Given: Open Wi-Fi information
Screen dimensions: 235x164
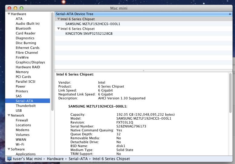Looking at the screenshot, I should [20, 144].
